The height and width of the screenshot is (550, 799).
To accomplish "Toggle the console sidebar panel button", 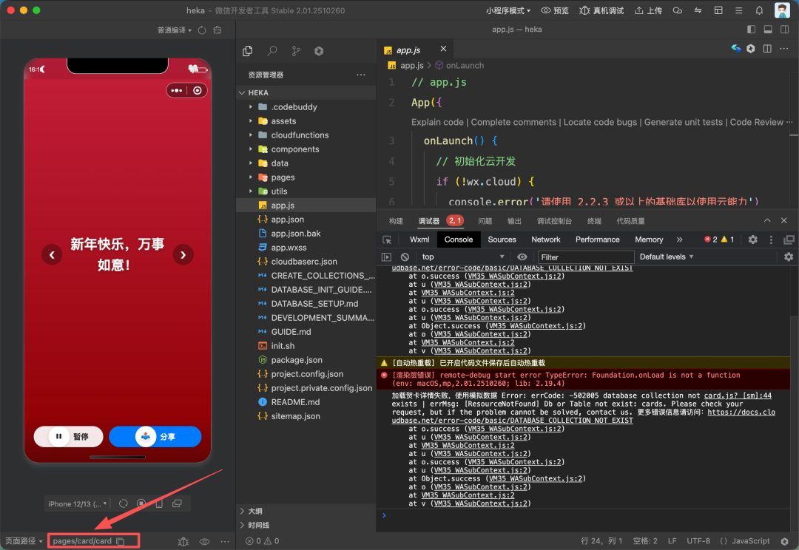I will 386,257.
